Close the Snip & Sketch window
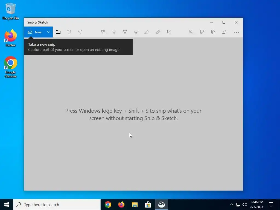The width and height of the screenshot is (280, 210). (x=237, y=22)
